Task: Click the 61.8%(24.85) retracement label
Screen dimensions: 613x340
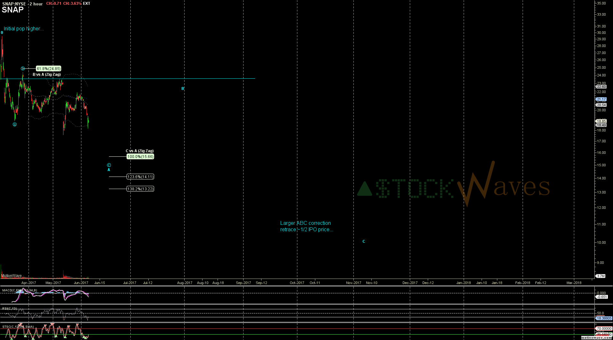Action: (x=48, y=68)
